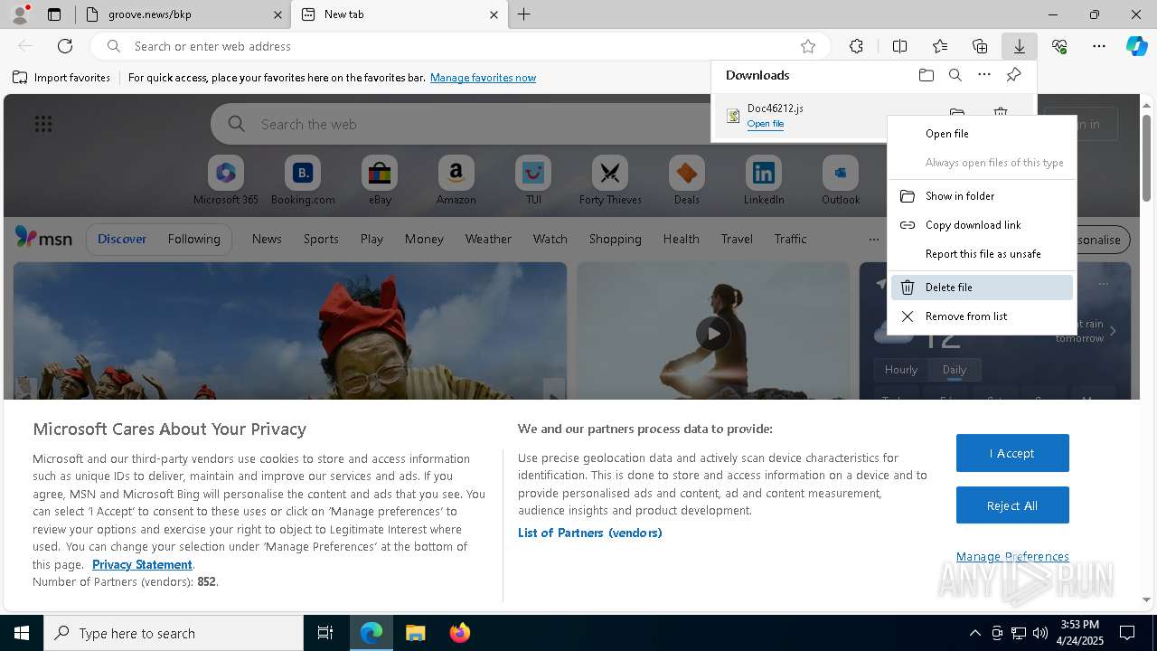Open Booking.com shortcut
The width and height of the screenshot is (1157, 651).
[x=303, y=180]
